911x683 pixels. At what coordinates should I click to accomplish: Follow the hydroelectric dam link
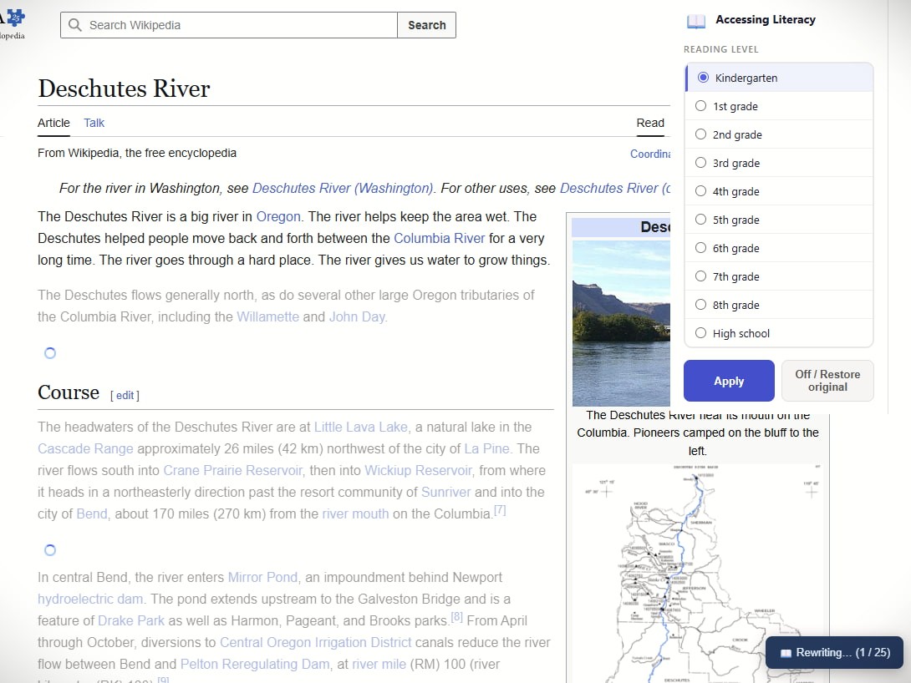pos(90,600)
